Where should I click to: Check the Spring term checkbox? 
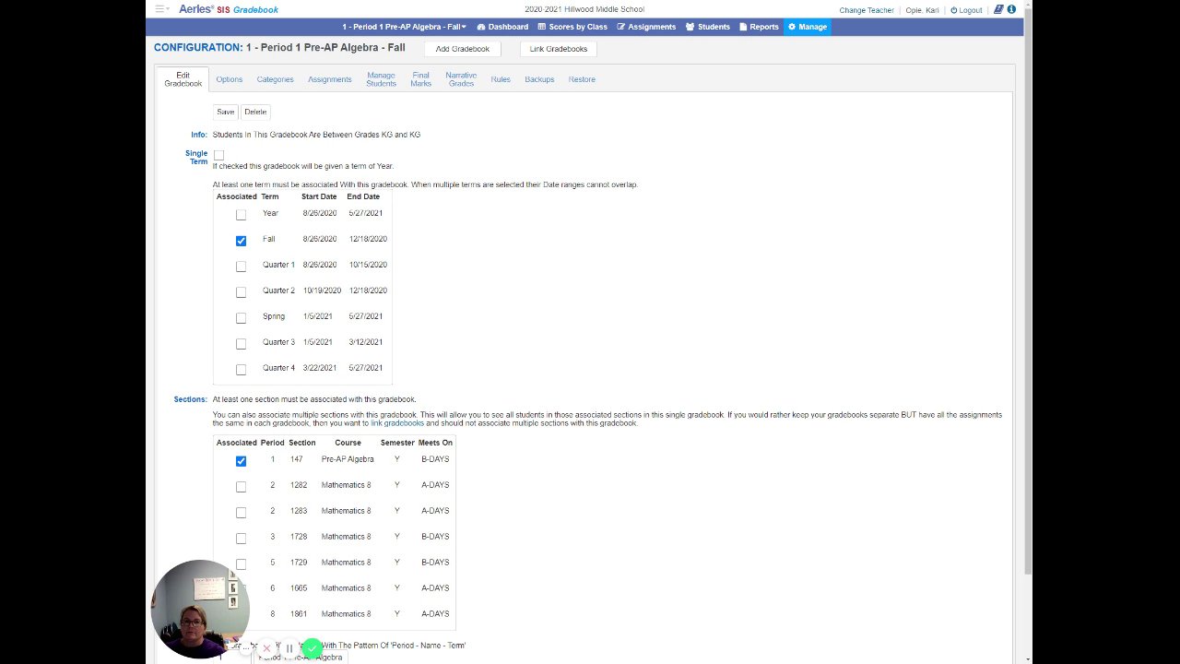241,318
